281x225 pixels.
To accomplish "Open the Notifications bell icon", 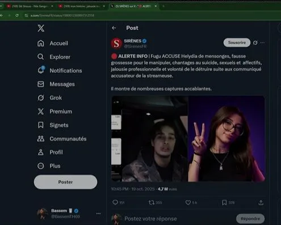I will coord(41,70).
